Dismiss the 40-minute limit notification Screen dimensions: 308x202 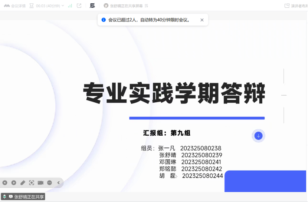click(202, 20)
